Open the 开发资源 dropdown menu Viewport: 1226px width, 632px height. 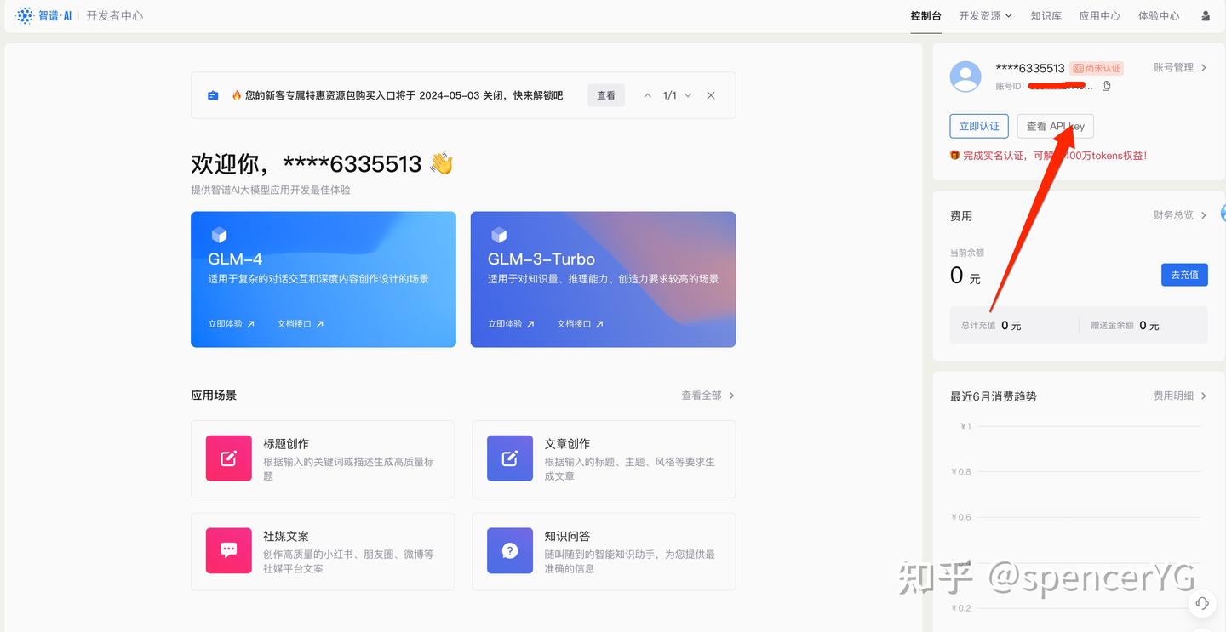click(x=984, y=15)
